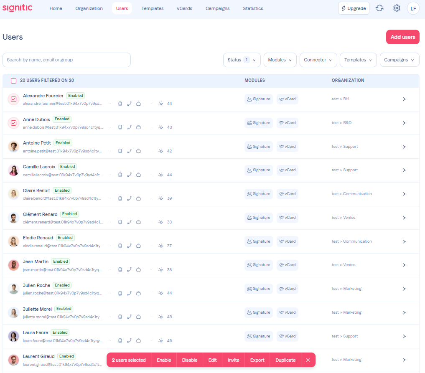Uncheck Anne Dubois's checkbox
Screen dimensions: 425x373
[x=13, y=123]
